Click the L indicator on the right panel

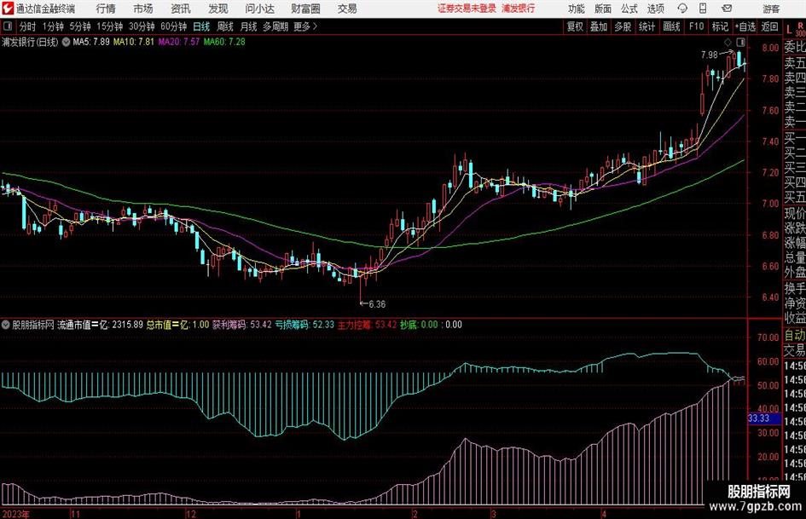pos(789,30)
